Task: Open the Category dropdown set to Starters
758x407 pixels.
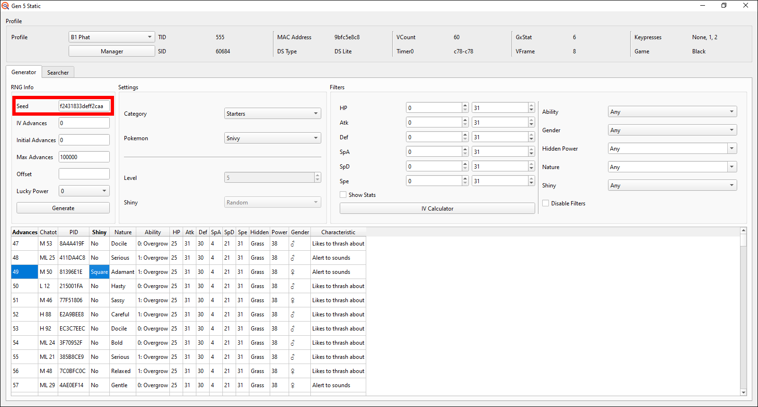Action: click(x=273, y=113)
